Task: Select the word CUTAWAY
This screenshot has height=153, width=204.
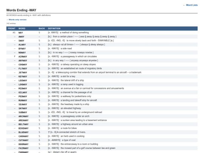Action: pos(23,140)
